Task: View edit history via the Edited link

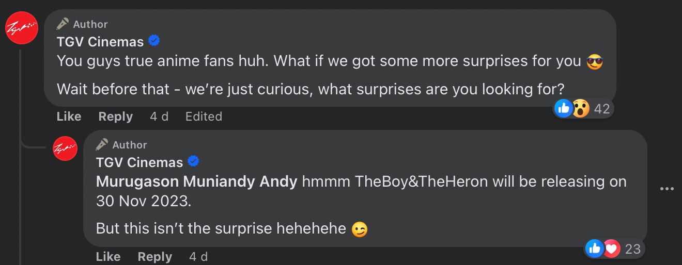Action: [204, 117]
